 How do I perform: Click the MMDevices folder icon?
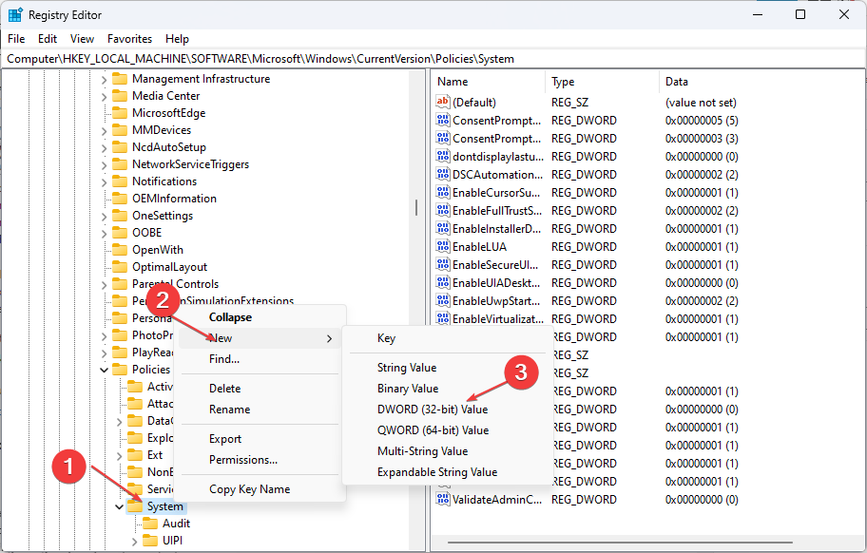point(120,130)
